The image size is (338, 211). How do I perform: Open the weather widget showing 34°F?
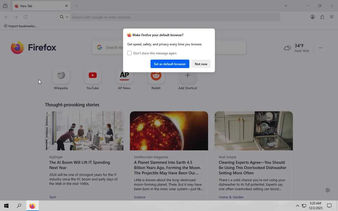[296, 48]
